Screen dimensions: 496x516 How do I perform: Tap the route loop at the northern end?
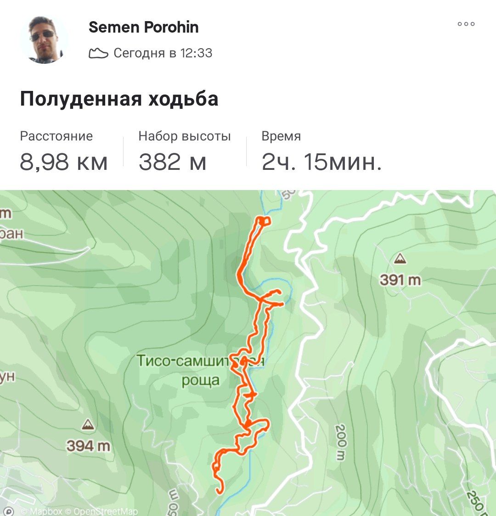pos(264,221)
